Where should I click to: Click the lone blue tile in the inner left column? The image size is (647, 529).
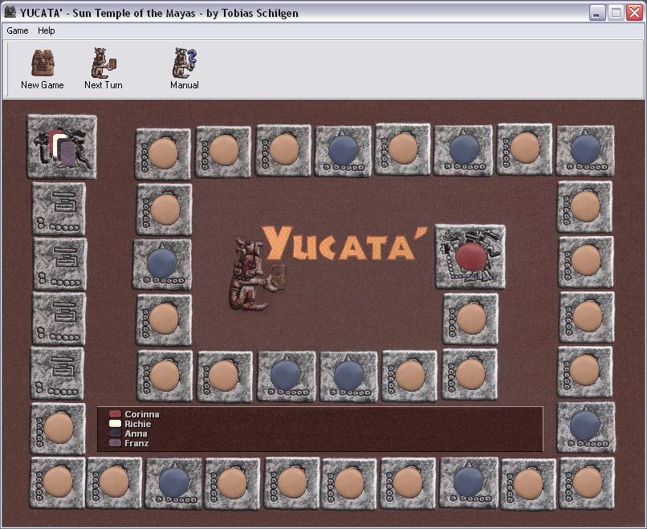coord(162,264)
